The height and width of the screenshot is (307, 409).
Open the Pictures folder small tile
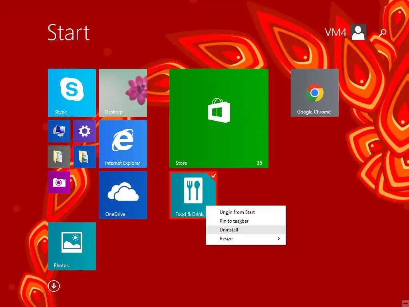click(x=85, y=157)
